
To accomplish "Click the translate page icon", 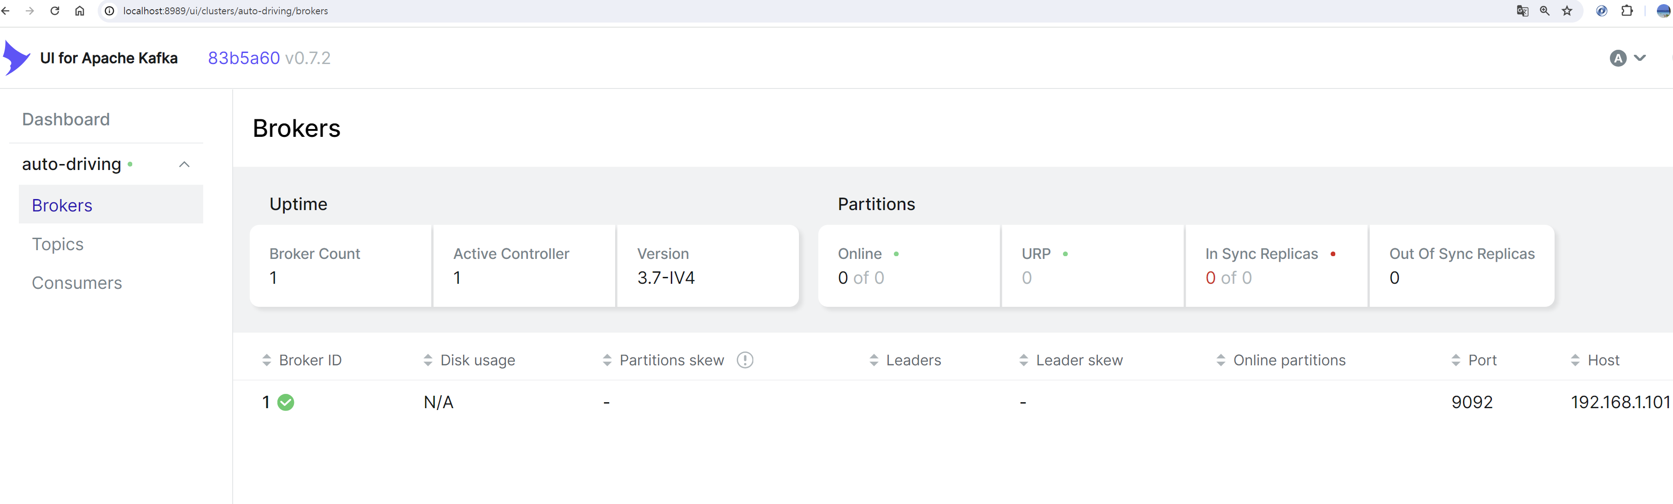I will pyautogui.click(x=1522, y=11).
